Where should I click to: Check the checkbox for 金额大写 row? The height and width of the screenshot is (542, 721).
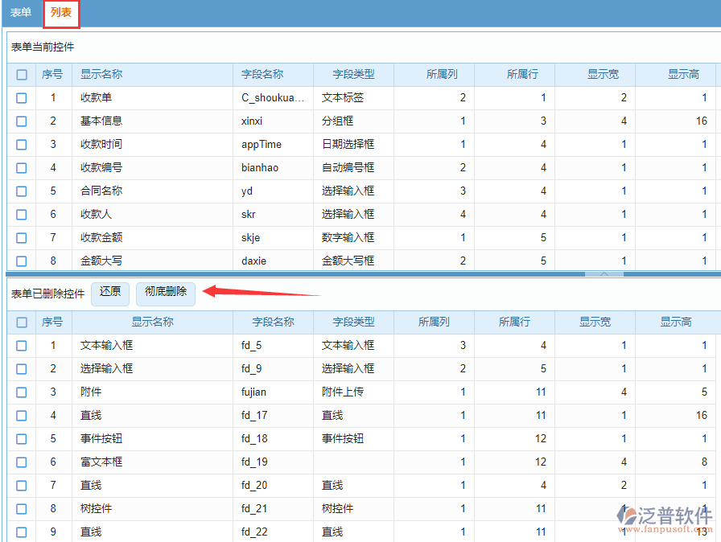click(21, 261)
